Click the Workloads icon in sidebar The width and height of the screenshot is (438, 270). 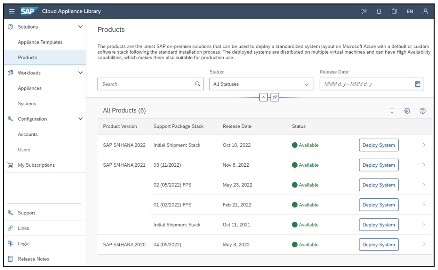point(10,73)
